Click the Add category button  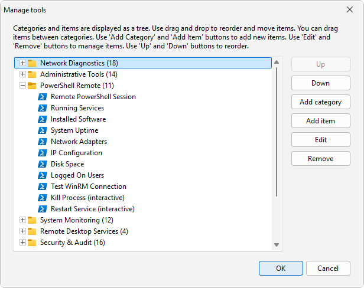pos(321,102)
